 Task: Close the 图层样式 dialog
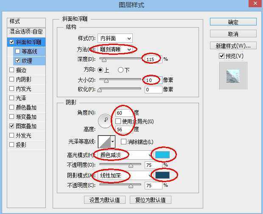(x=255, y=3)
